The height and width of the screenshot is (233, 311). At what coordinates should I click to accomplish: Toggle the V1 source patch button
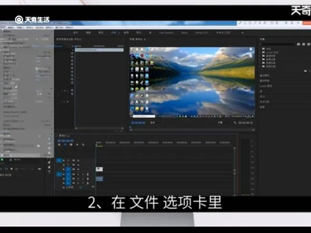click(59, 160)
